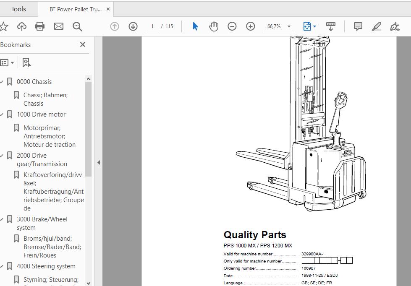Activate the hand pan tool
The image size is (411, 286).
click(x=214, y=26)
